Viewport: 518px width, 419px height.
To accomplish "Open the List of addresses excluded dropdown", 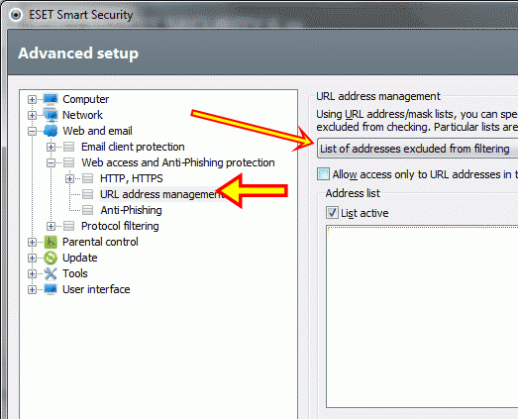I will pos(417,149).
